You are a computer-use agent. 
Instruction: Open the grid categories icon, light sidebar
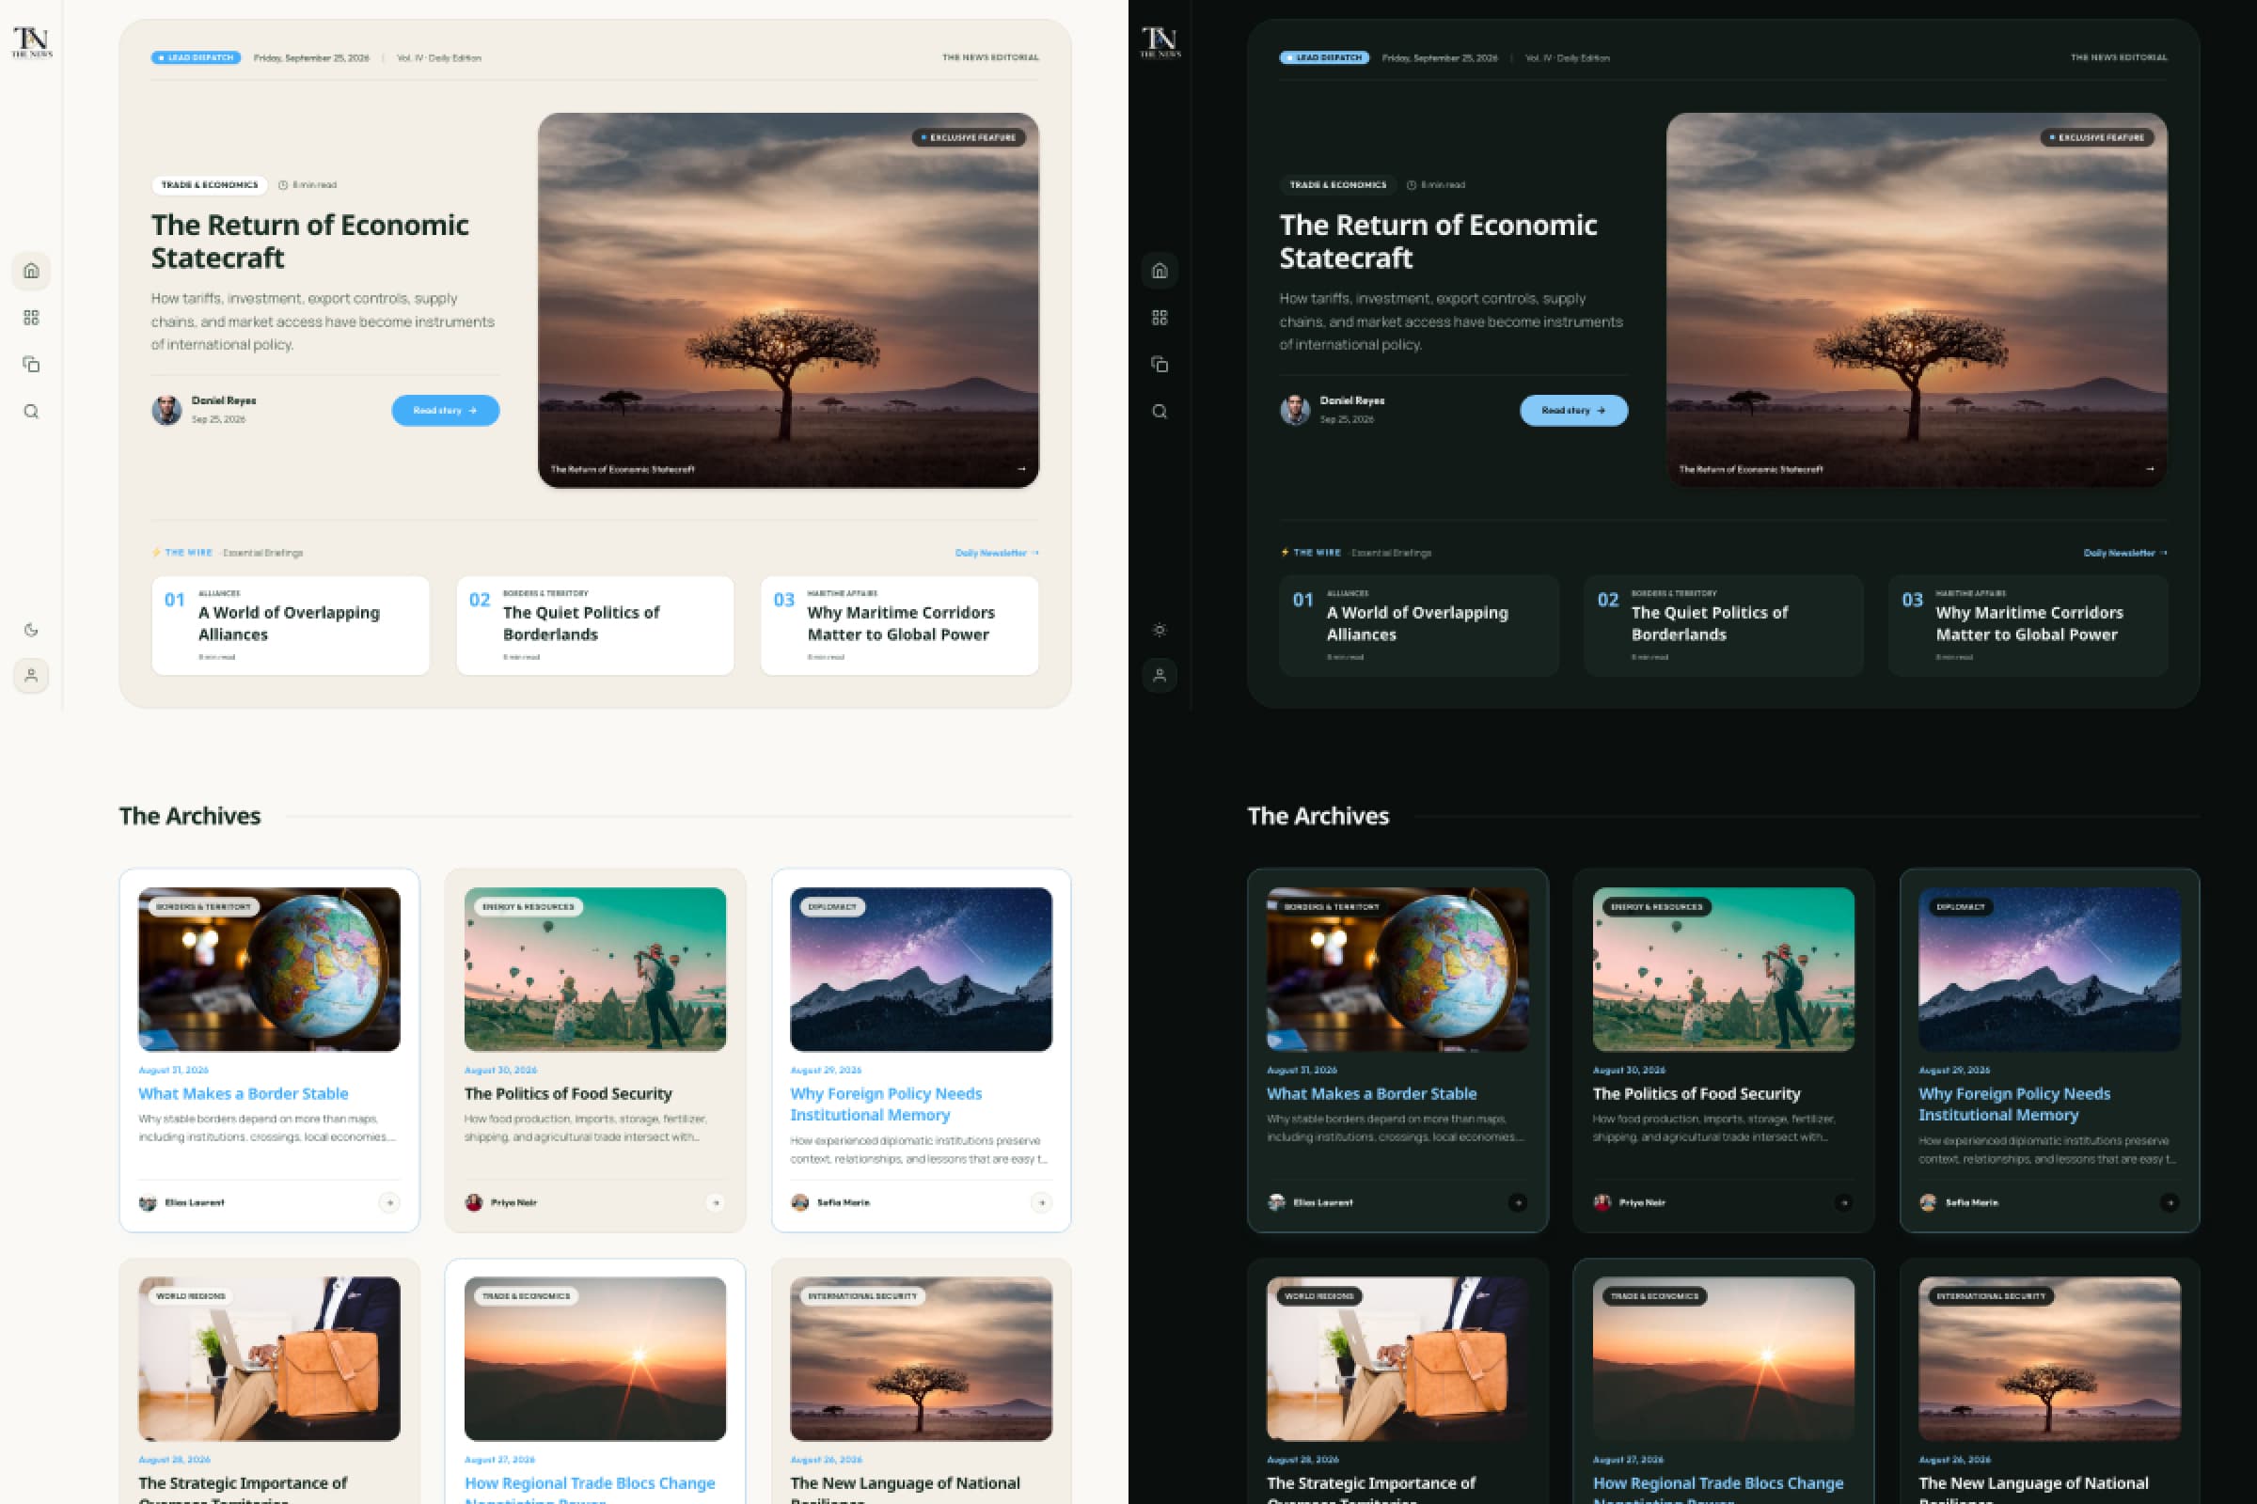click(x=31, y=318)
